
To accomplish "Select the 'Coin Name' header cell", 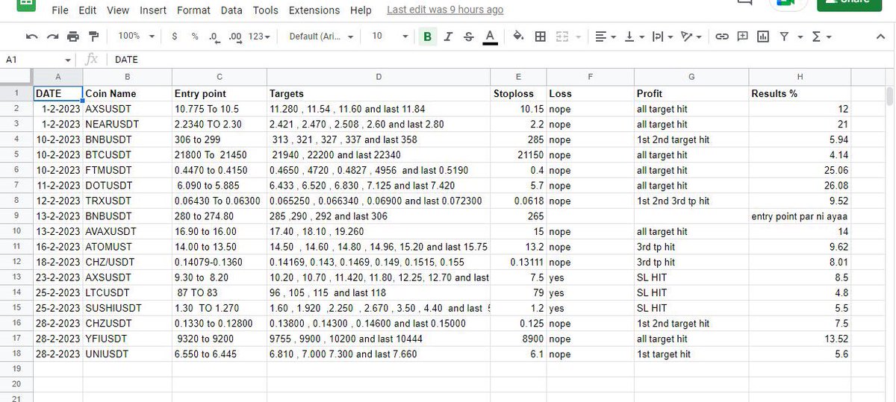I will [x=128, y=94].
